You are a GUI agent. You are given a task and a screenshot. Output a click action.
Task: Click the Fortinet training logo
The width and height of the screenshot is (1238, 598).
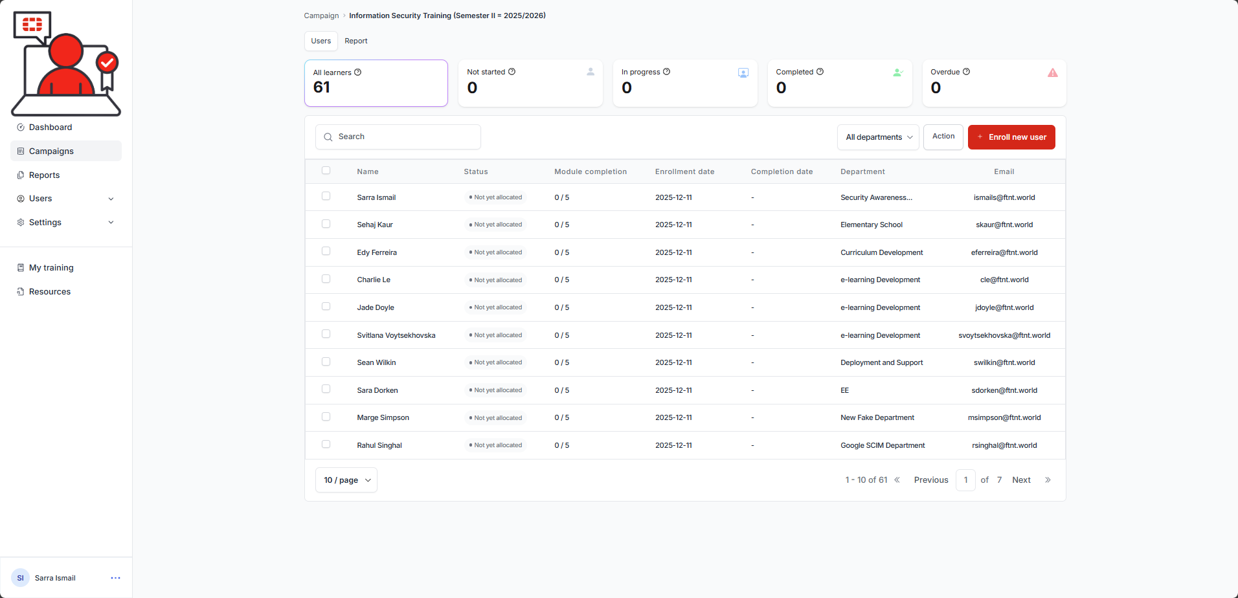pos(66,63)
